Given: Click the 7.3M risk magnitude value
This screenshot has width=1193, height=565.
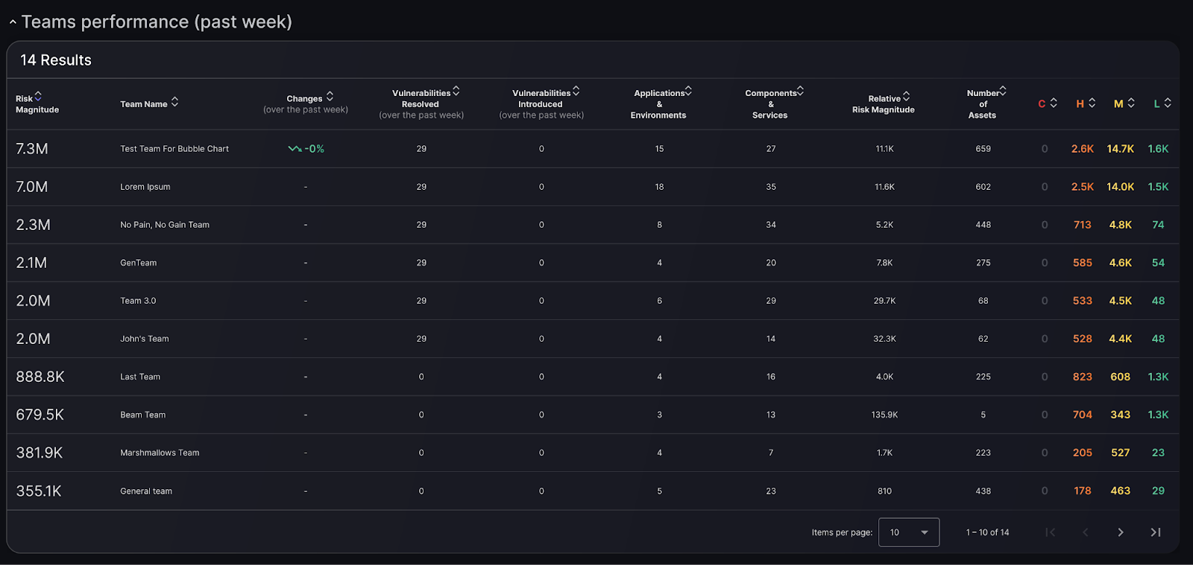Looking at the screenshot, I should point(32,149).
